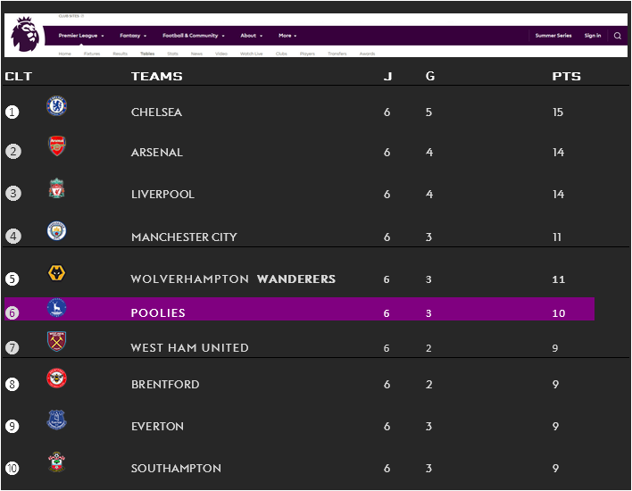Image resolution: width=632 pixels, height=491 pixels.
Task: Click the Southampton club crest
Action: (56, 462)
